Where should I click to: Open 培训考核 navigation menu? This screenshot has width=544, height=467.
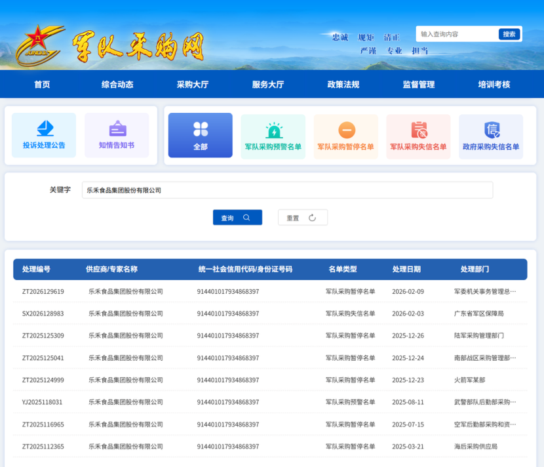click(x=494, y=85)
